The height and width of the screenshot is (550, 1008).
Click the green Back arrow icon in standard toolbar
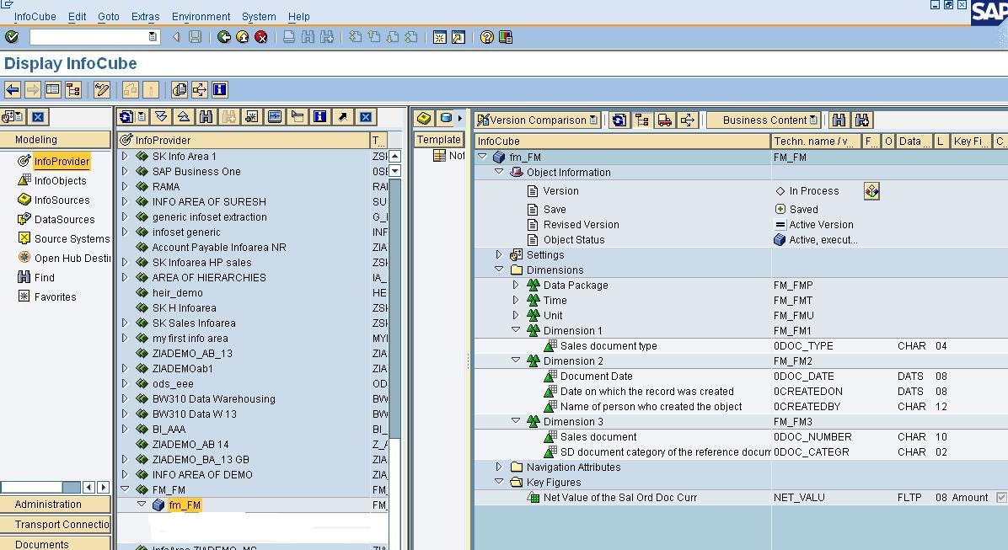coord(223,37)
